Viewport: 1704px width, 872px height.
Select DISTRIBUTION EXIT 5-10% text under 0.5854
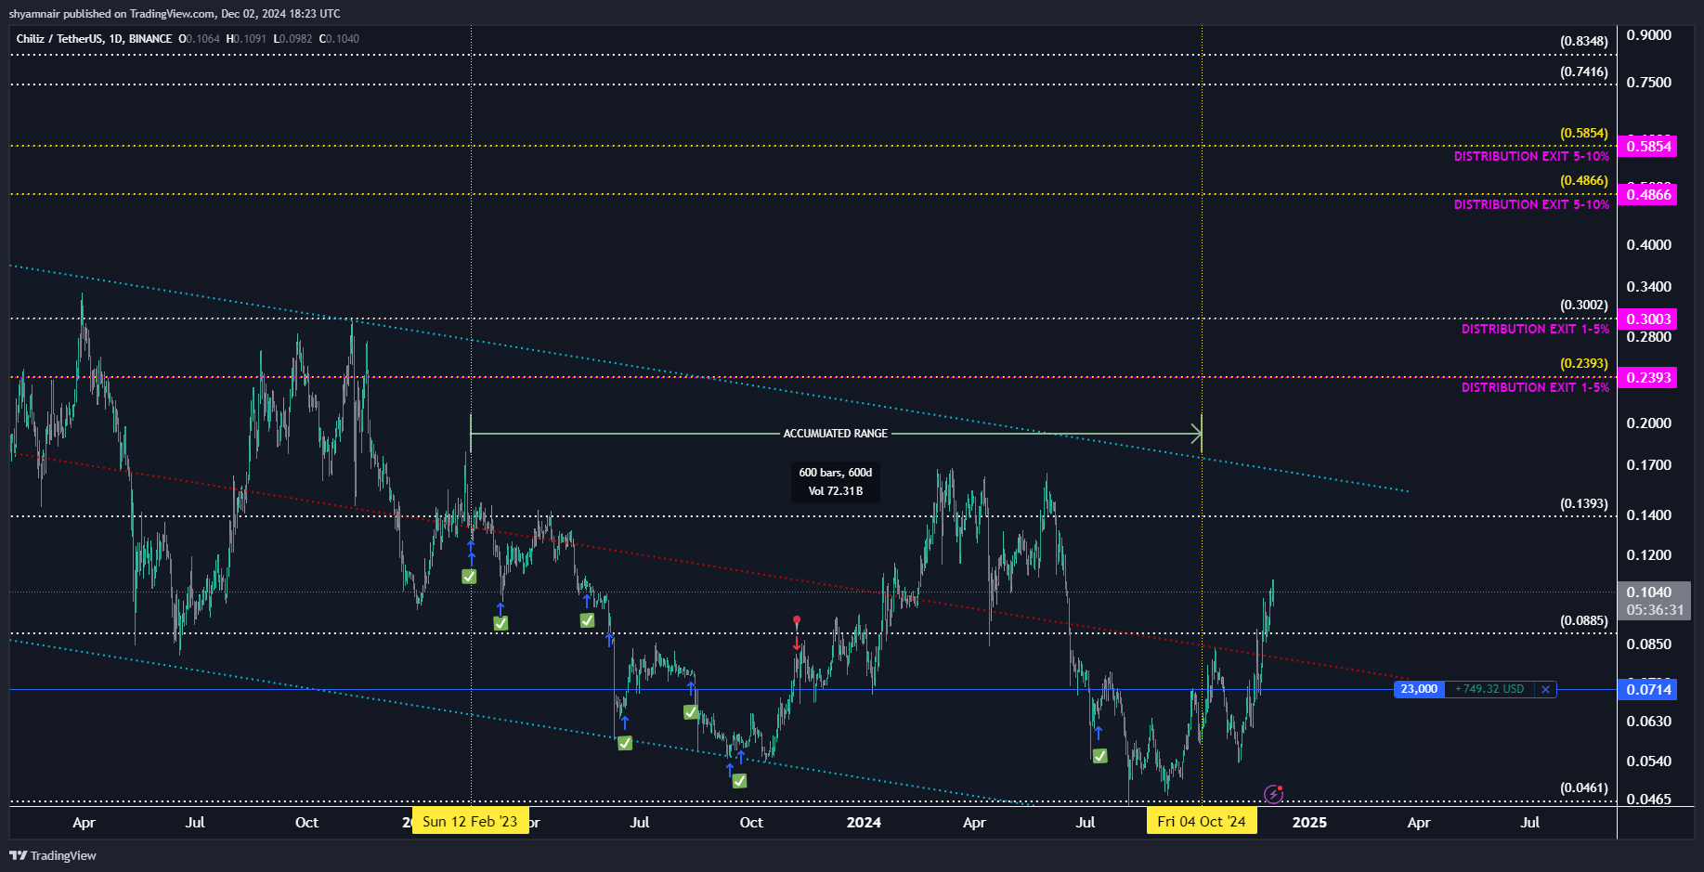1531,157
